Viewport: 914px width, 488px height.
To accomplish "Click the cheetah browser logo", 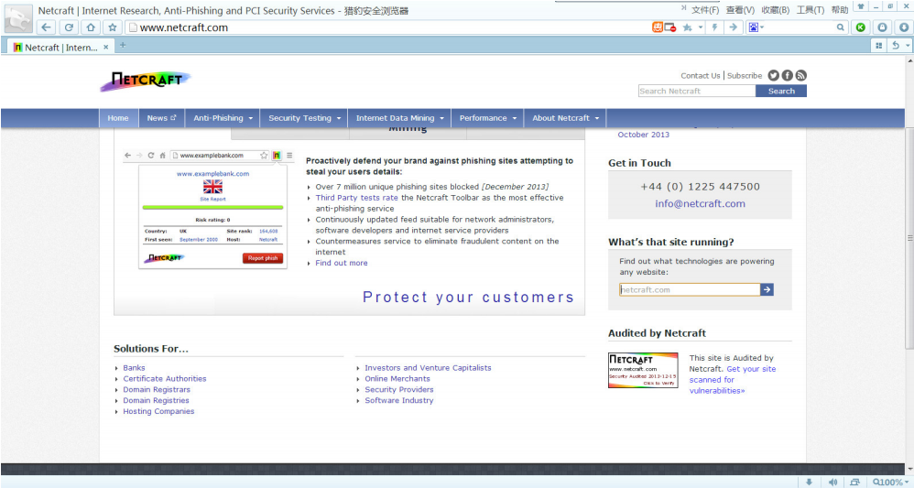I will pos(18,18).
